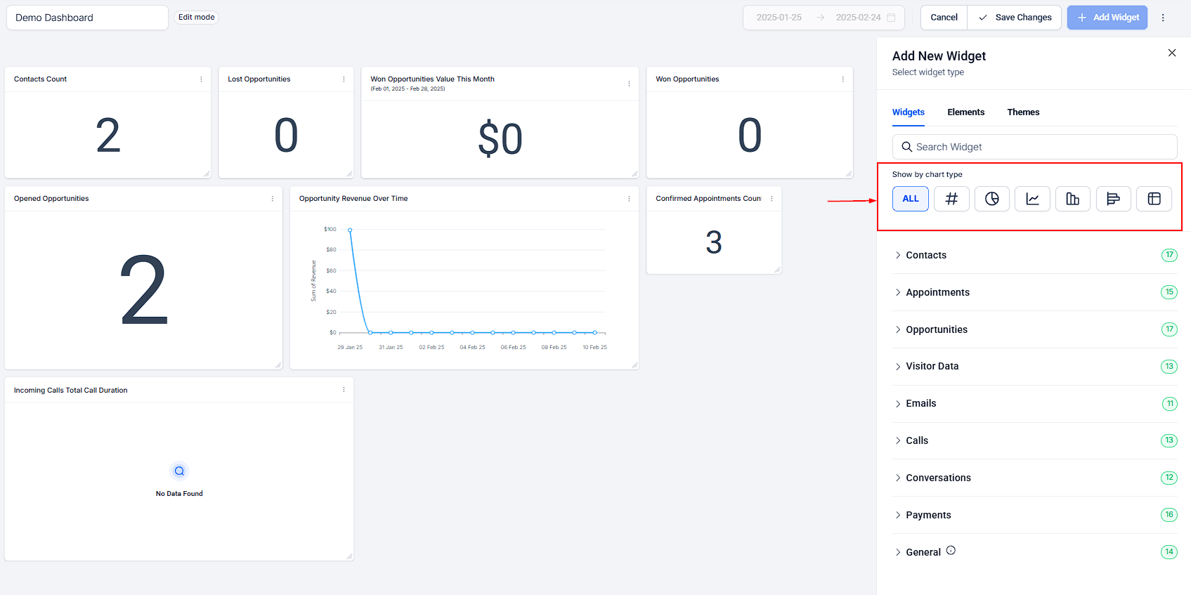Expand the Contacts widget category
This screenshot has height=595, width=1191.
[926, 255]
